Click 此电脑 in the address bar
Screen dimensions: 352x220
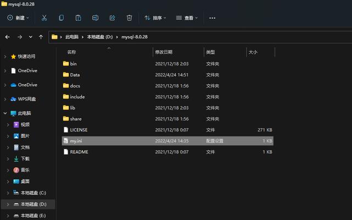(x=72, y=37)
